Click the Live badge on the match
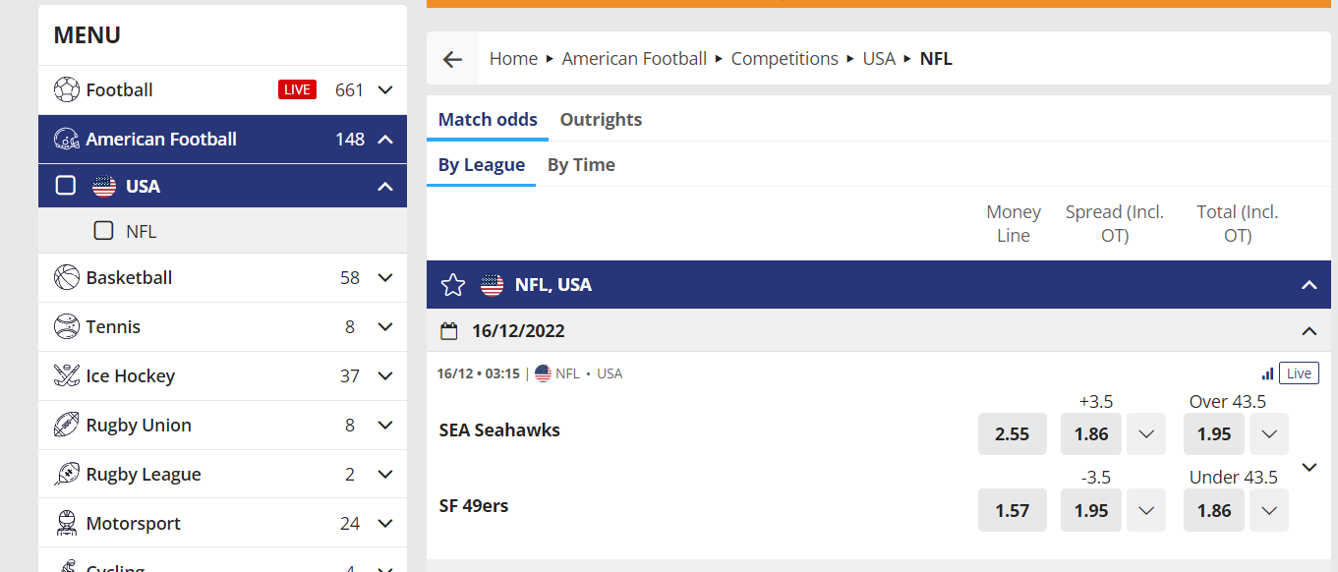Image resolution: width=1338 pixels, height=572 pixels. (x=1299, y=373)
